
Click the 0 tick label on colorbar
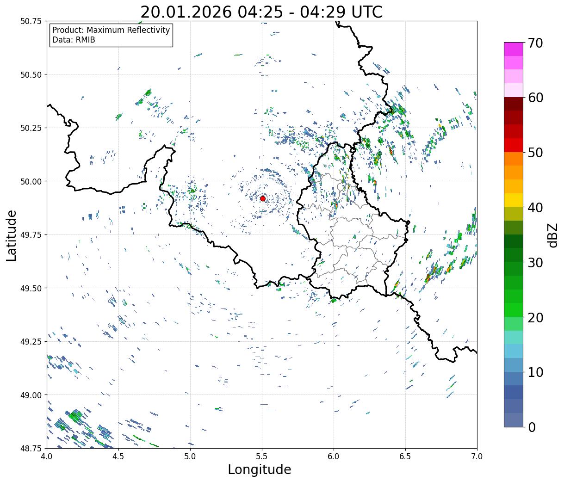[531, 427]
